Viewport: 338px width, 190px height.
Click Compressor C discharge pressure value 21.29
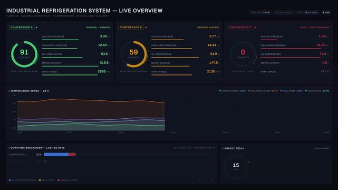coord(321,45)
